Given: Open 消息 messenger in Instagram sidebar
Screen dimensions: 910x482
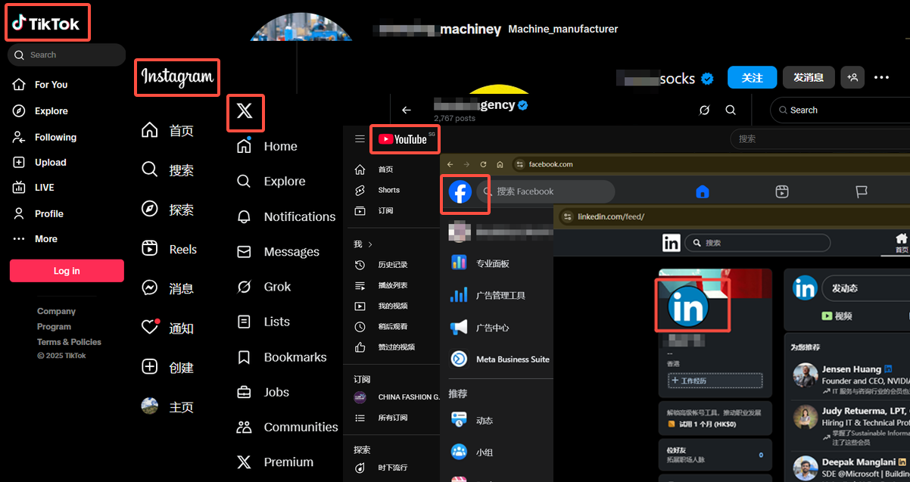Looking at the screenshot, I should pyautogui.click(x=168, y=288).
